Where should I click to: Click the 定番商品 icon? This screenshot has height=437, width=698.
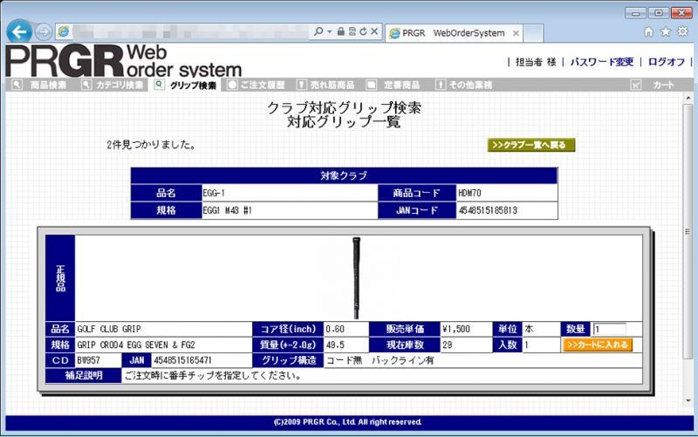(x=372, y=85)
